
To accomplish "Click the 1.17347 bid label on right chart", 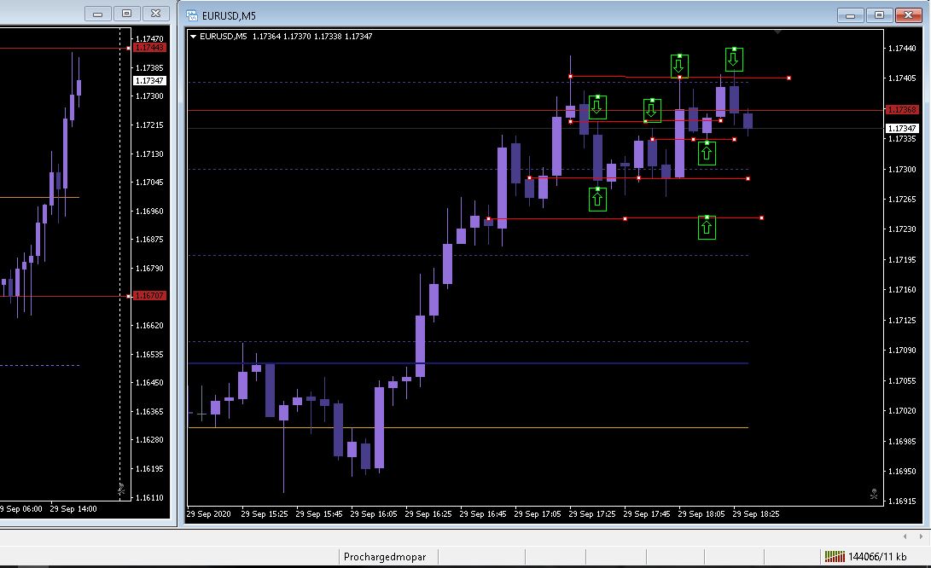I will click(903, 128).
